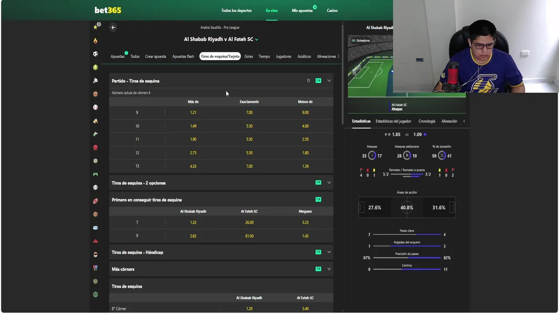Select the volleyball sport icon

[95, 281]
